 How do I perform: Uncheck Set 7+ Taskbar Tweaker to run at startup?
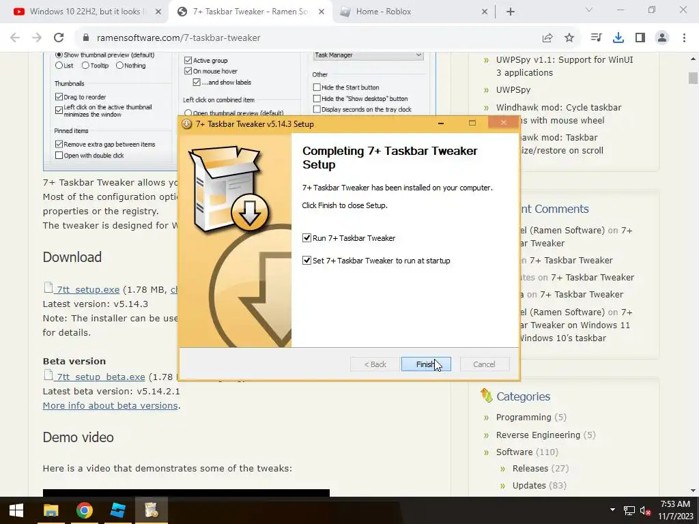pos(306,260)
